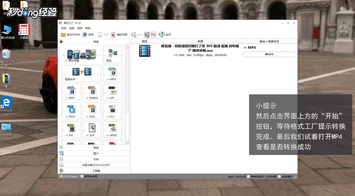
Task: Open the recycle bin desktop icon
Action: (6, 58)
